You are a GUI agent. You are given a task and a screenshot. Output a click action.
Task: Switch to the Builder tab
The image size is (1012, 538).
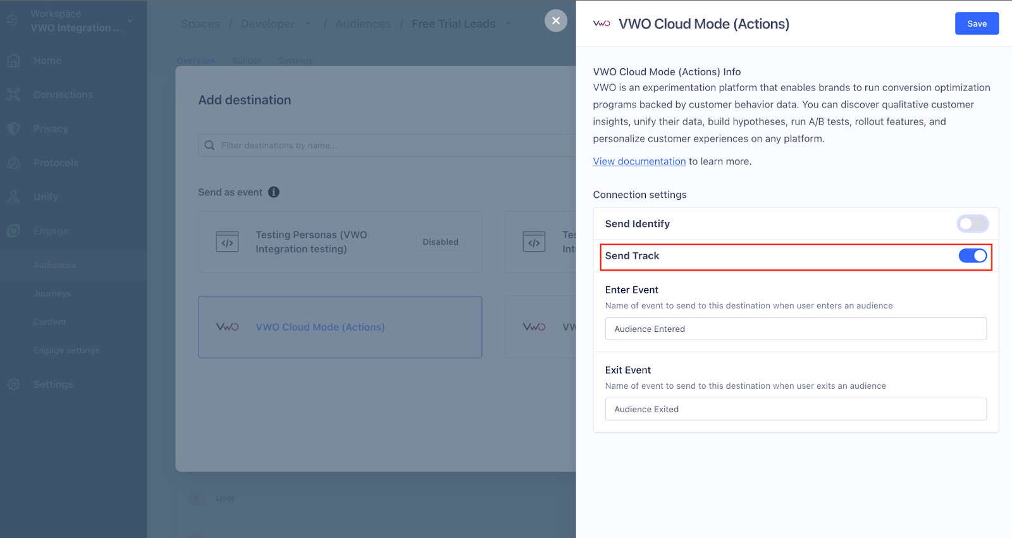pos(247,61)
